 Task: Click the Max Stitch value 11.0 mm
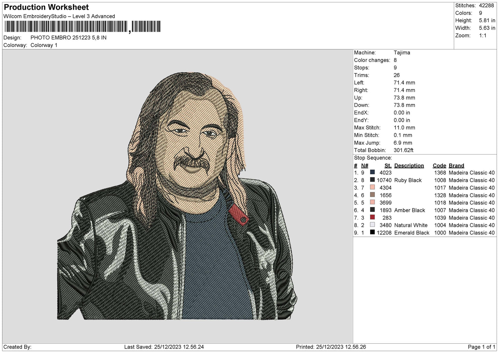click(x=404, y=128)
